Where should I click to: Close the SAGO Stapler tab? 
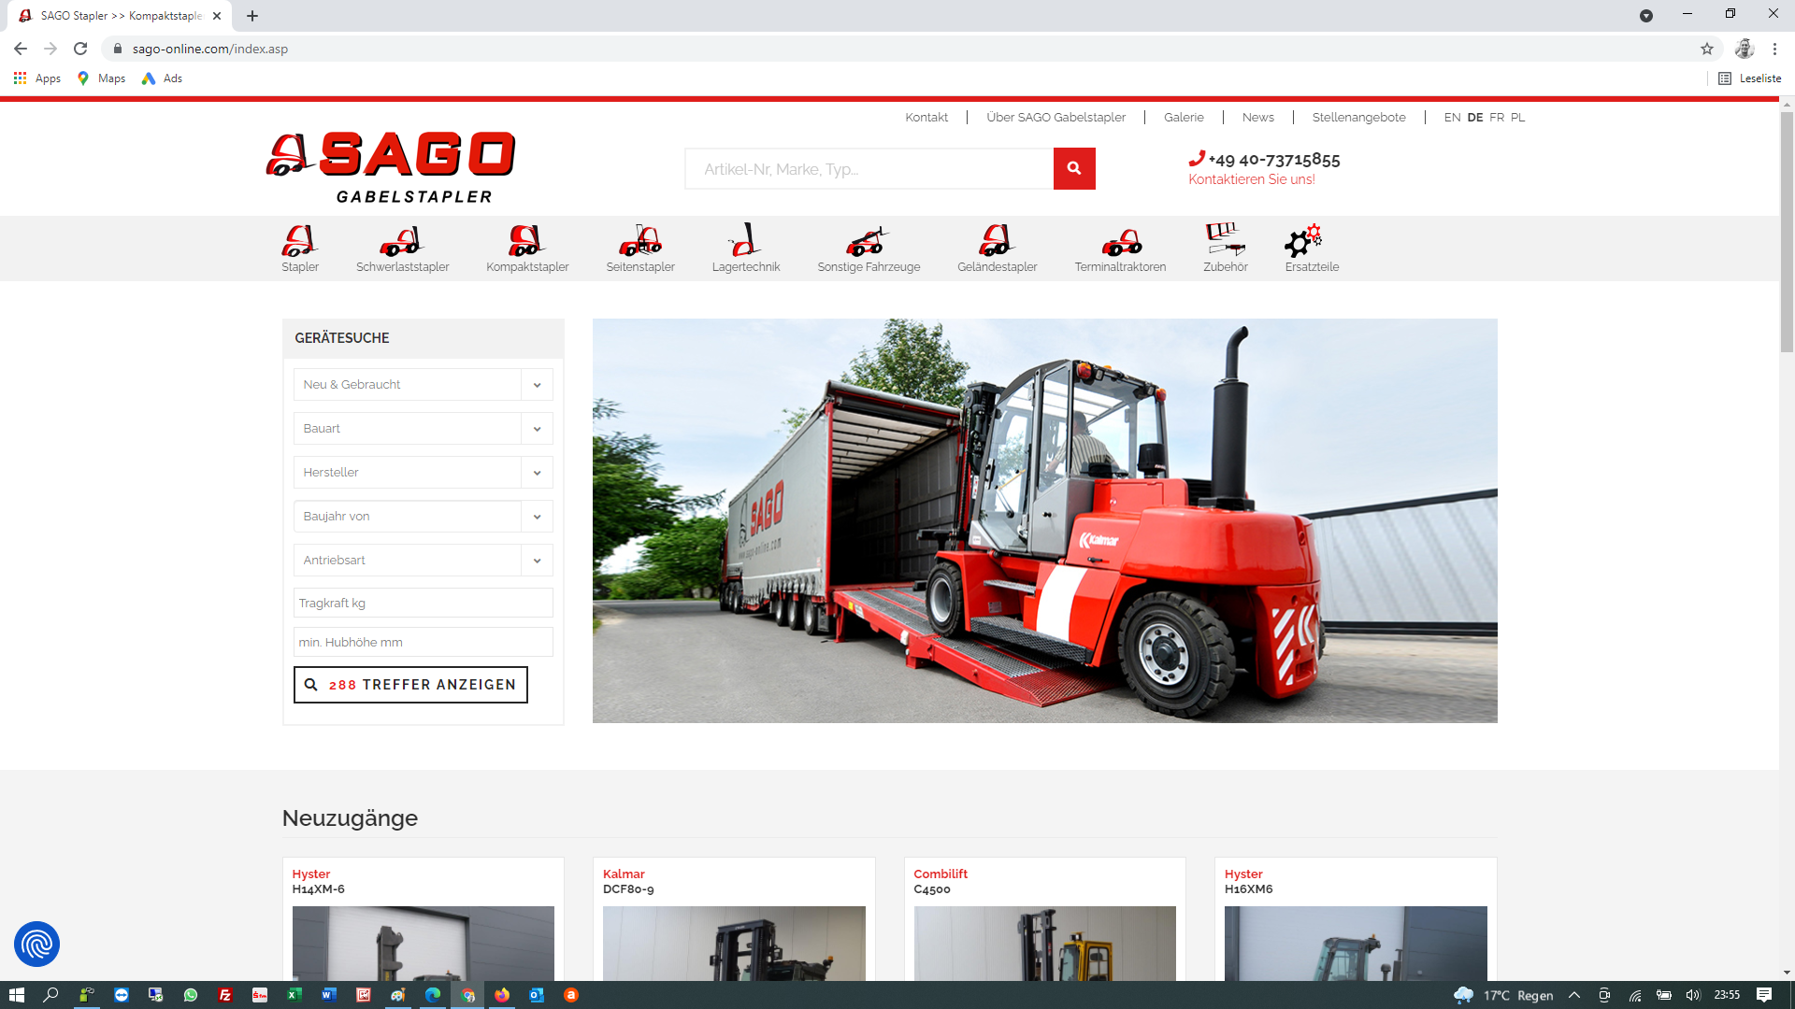point(217,16)
